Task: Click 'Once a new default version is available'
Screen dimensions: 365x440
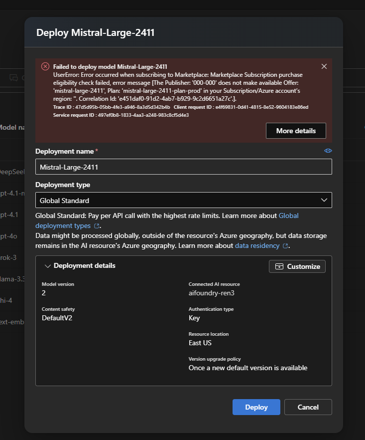Action: pos(248,368)
